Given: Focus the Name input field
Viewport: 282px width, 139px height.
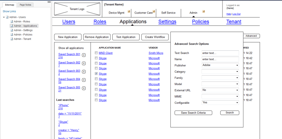Looking at the screenshot, I should pos(220,59).
